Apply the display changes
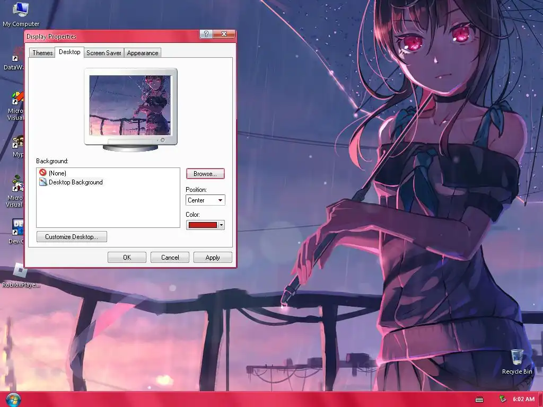The height and width of the screenshot is (407, 543). tap(213, 258)
